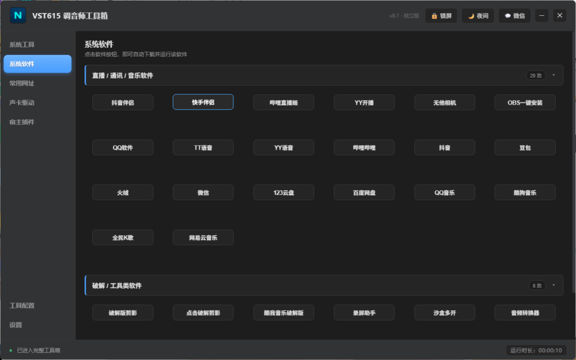Download 破解版剪影
The image size is (576, 360).
pos(123,313)
